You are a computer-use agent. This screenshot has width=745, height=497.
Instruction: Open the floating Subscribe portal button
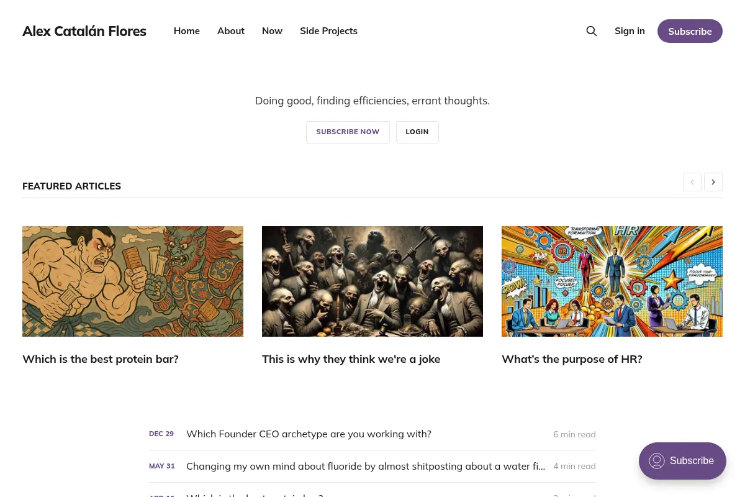tap(682, 461)
